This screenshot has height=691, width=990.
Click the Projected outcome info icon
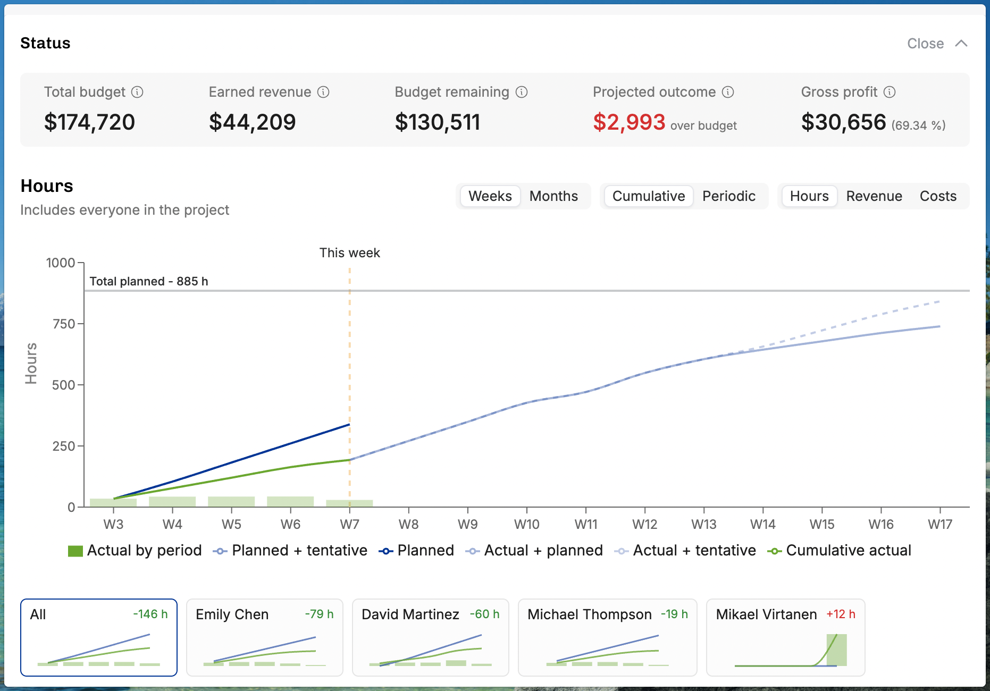pos(728,92)
